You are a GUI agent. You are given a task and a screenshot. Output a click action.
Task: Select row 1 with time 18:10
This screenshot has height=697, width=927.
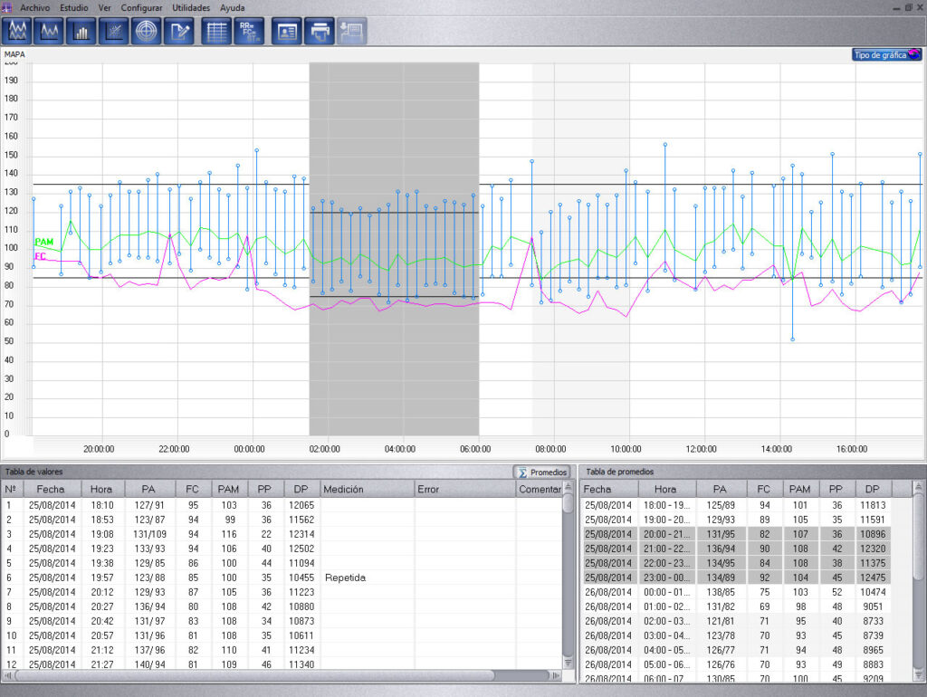[282, 505]
